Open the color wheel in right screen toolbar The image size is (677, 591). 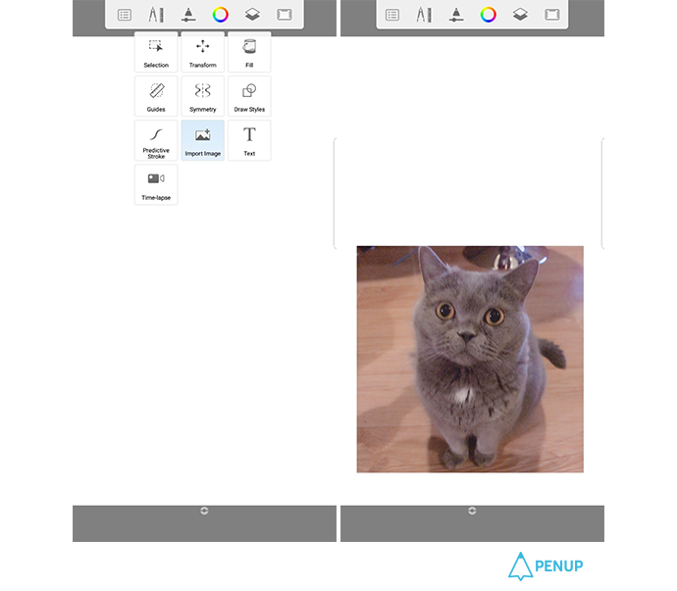click(x=488, y=15)
